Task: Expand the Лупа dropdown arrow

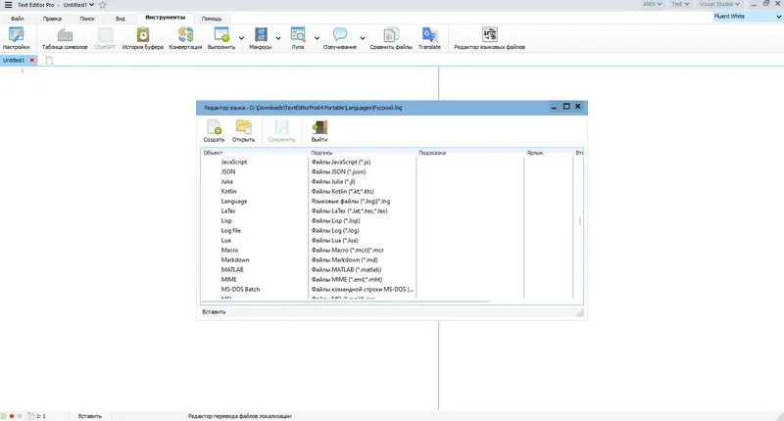Action: tap(317, 38)
